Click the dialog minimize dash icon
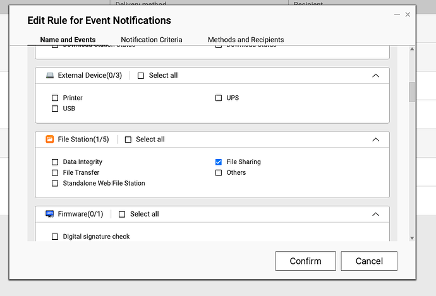Image resolution: width=436 pixels, height=296 pixels. (396, 14)
